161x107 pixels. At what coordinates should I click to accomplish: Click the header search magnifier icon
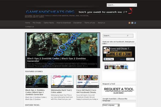pos(135,5)
